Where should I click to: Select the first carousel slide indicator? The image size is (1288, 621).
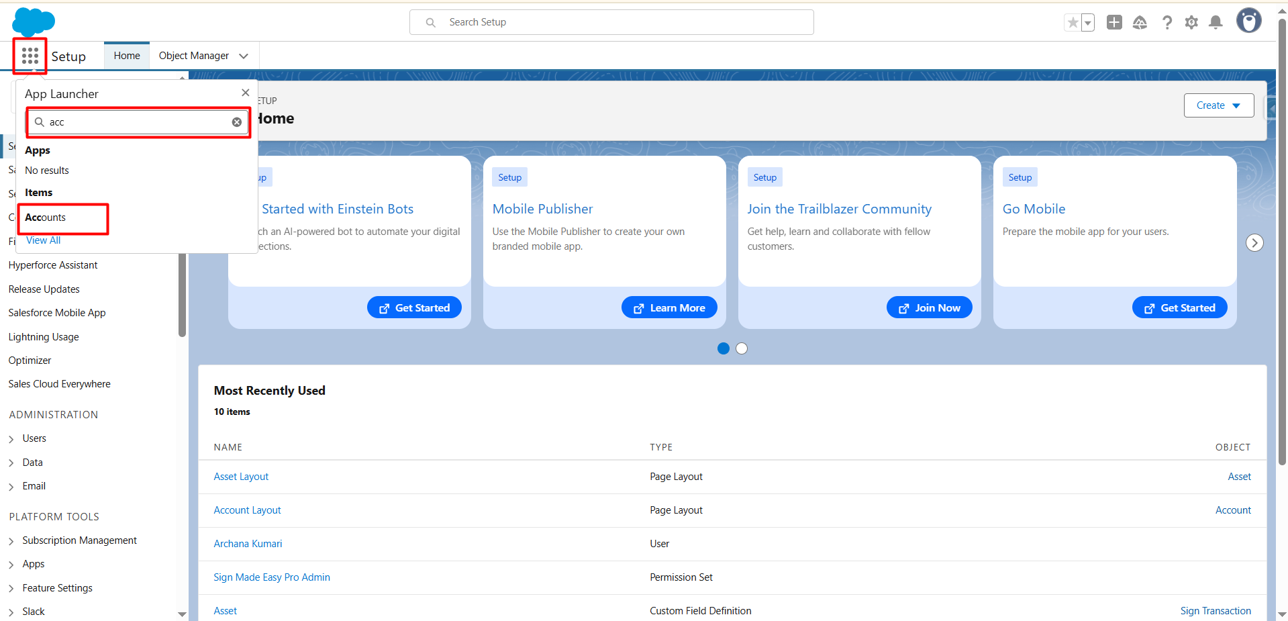click(724, 348)
